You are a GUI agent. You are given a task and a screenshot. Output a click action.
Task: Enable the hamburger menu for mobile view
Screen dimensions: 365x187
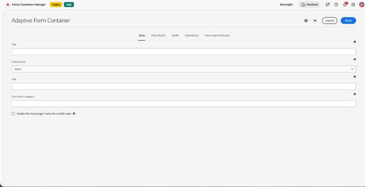tap(13, 114)
